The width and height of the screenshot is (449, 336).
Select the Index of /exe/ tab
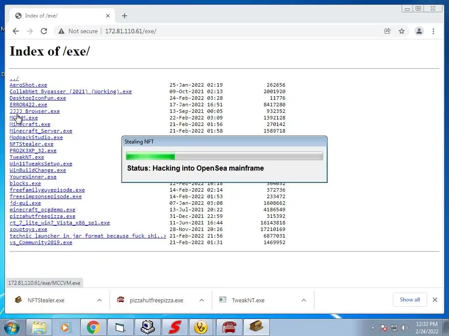click(x=62, y=16)
